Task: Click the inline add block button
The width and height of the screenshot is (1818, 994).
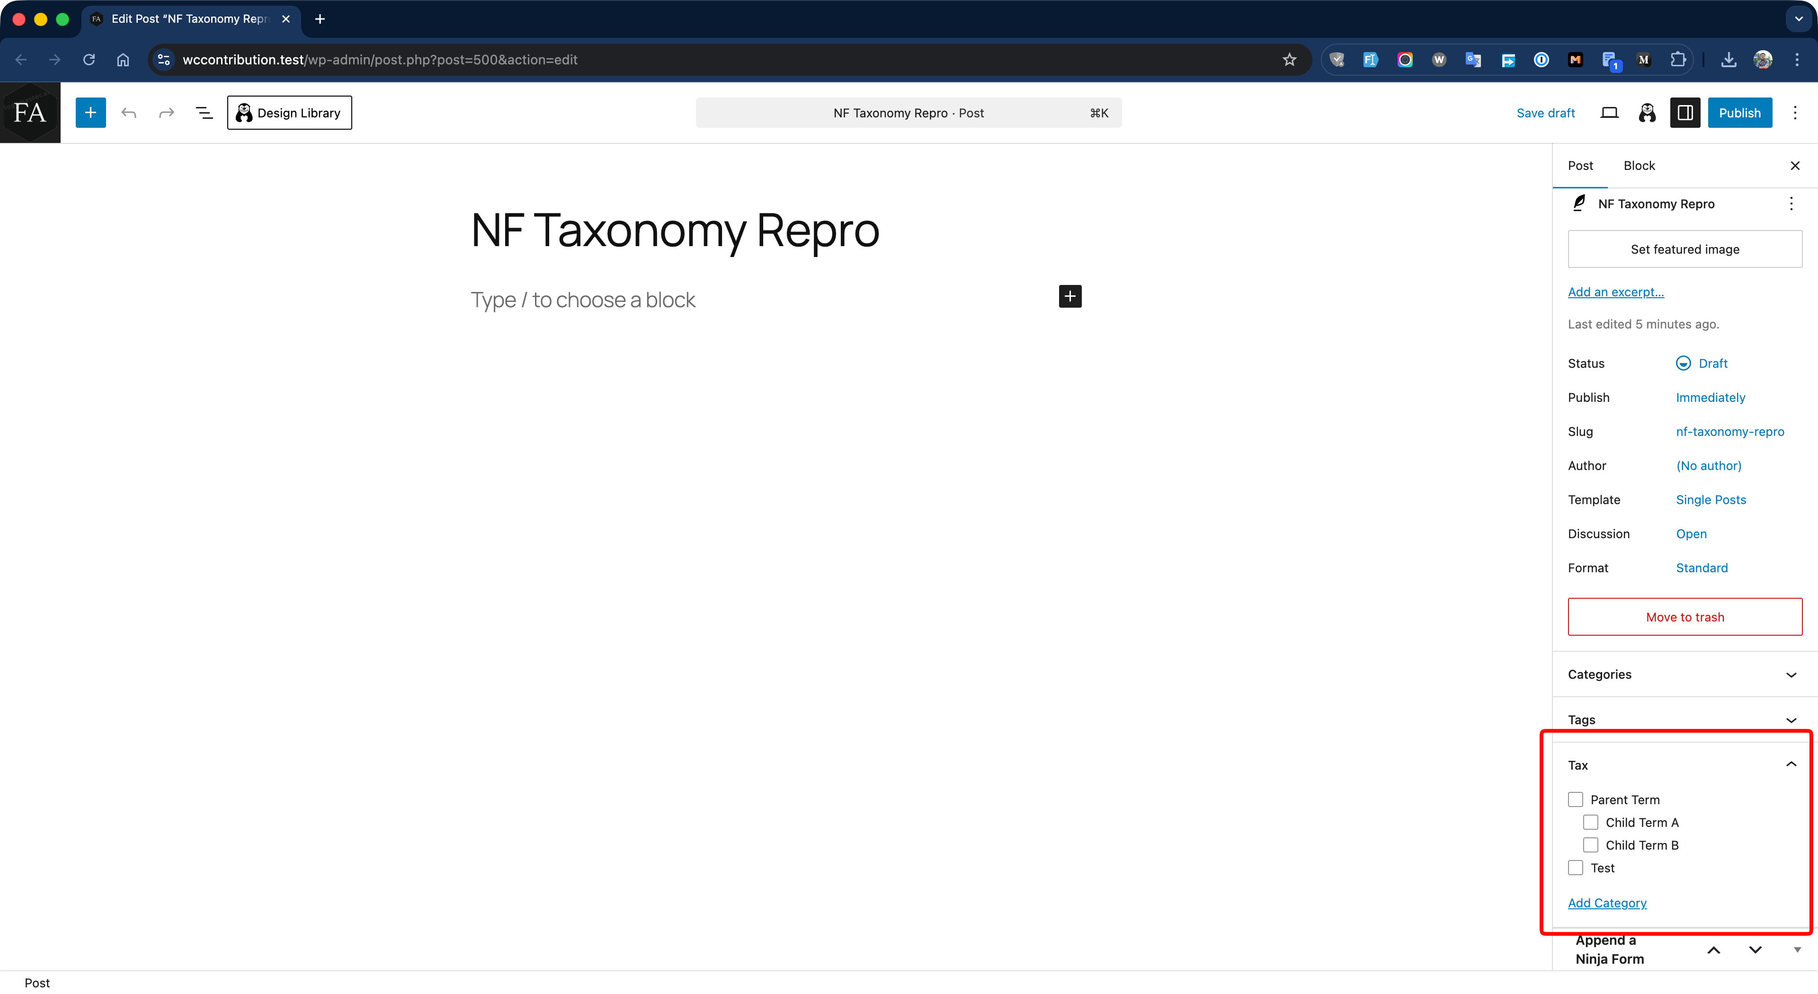Action: [x=1070, y=296]
